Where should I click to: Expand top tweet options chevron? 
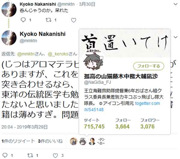click(175, 4)
